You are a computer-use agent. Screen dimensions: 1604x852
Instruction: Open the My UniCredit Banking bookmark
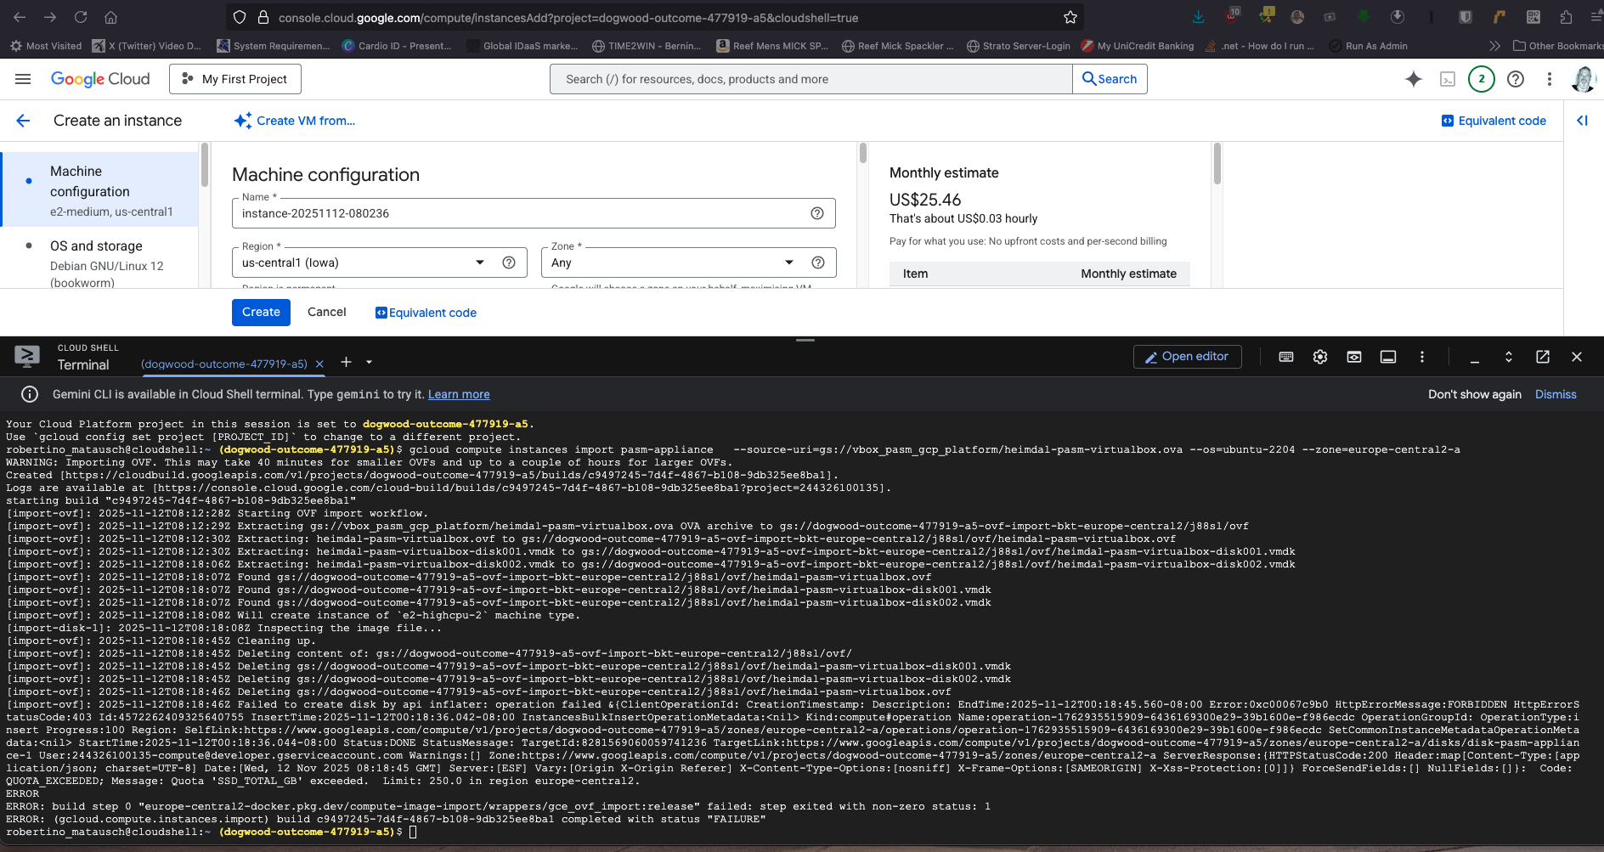pyautogui.click(x=1138, y=46)
